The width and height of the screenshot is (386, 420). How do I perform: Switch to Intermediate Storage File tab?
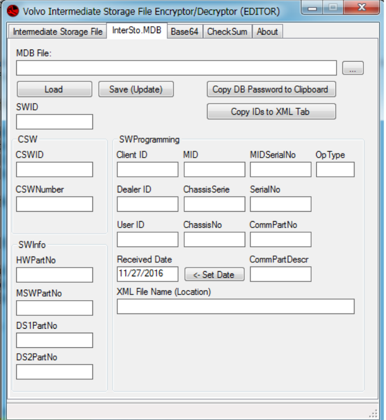58,31
